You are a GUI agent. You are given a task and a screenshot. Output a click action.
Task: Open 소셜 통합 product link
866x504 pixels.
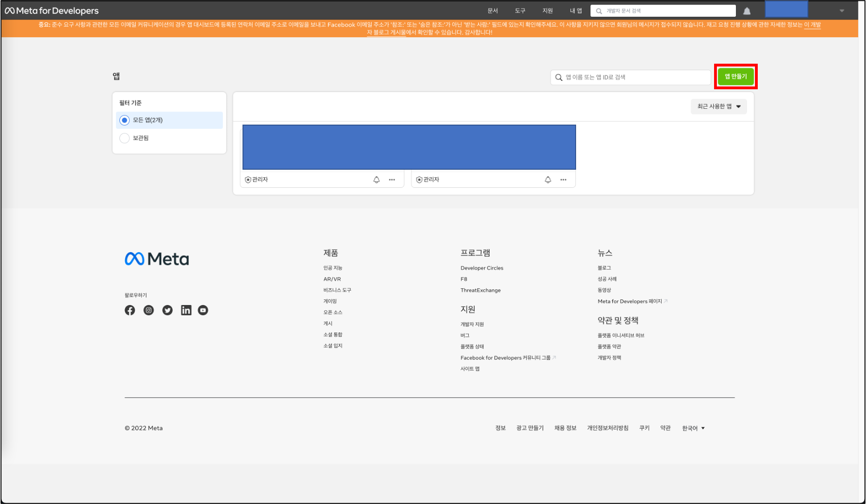pos(333,335)
